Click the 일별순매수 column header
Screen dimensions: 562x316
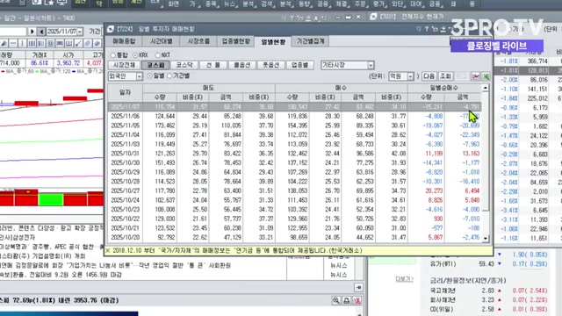click(x=443, y=88)
